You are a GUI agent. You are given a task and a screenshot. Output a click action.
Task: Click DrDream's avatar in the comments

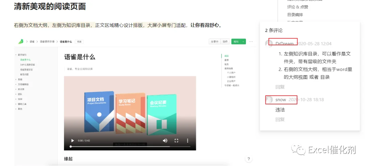[269, 44]
